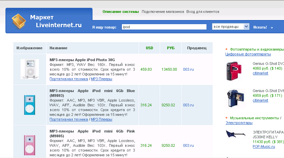
Task: Open the 'все продавцы' seller dropdown
Action: [x=230, y=27]
